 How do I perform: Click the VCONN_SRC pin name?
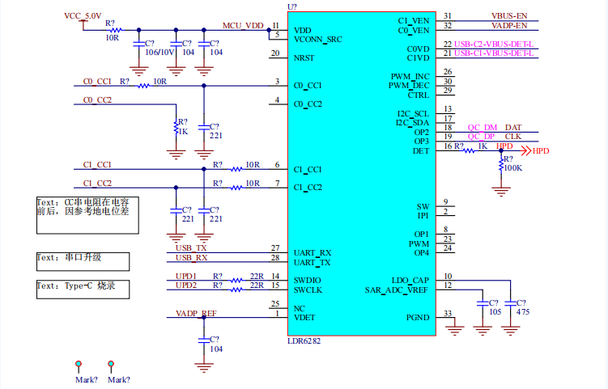[318, 40]
